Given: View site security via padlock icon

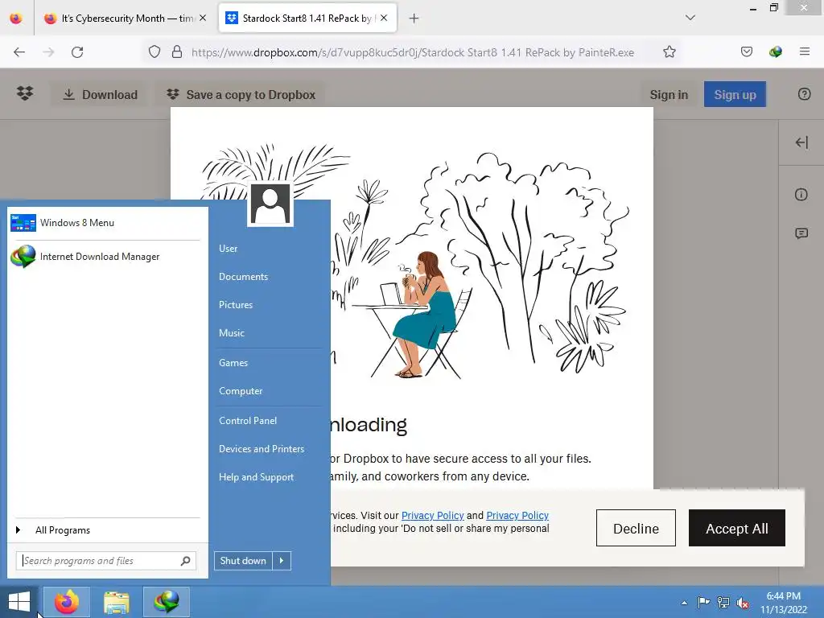Looking at the screenshot, I should click(177, 52).
